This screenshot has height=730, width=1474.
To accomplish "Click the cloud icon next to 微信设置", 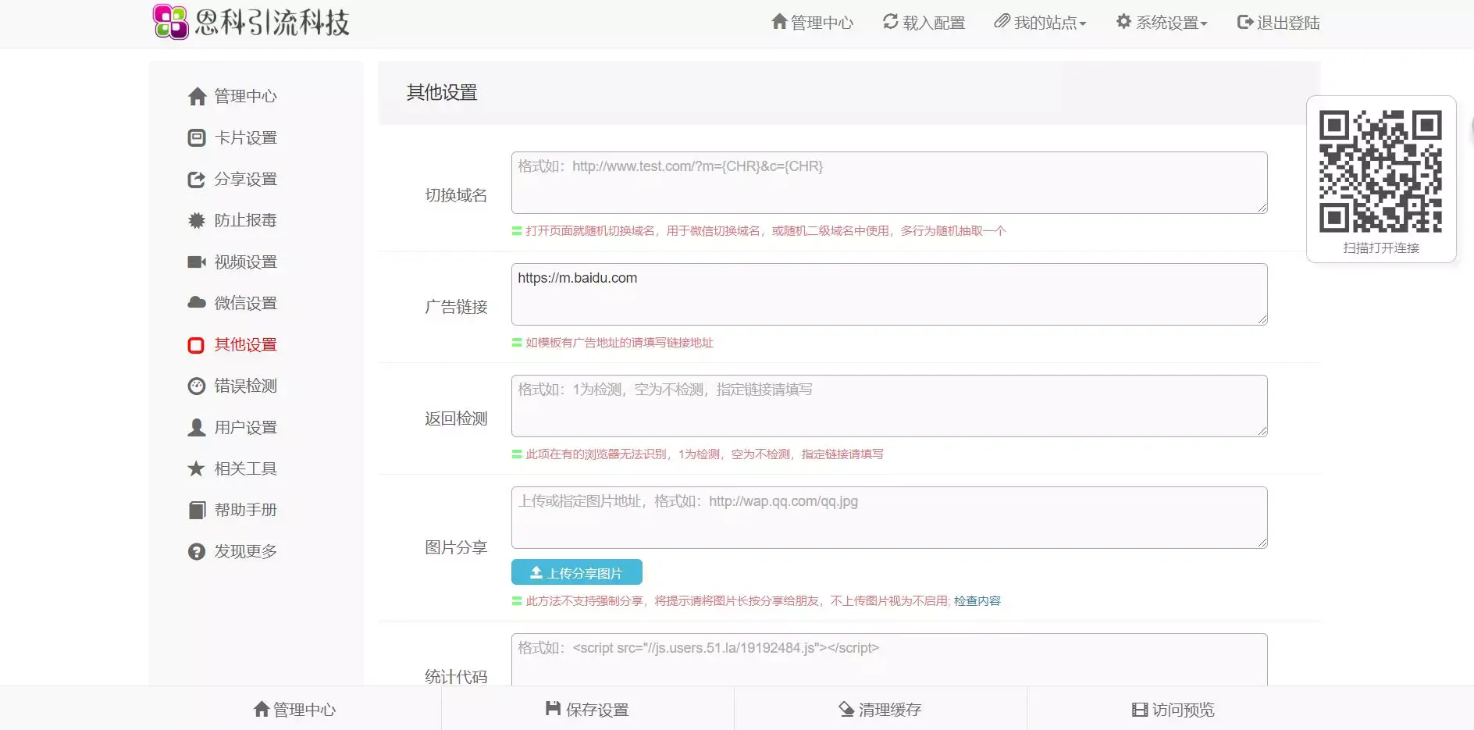I will point(197,303).
